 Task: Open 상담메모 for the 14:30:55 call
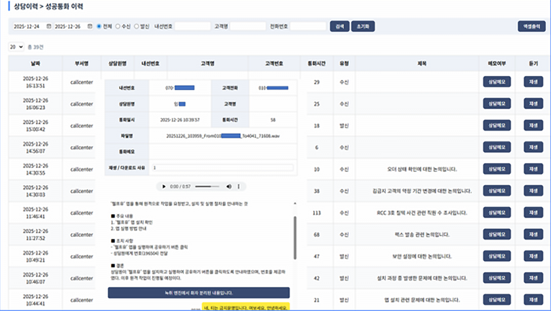click(x=497, y=169)
